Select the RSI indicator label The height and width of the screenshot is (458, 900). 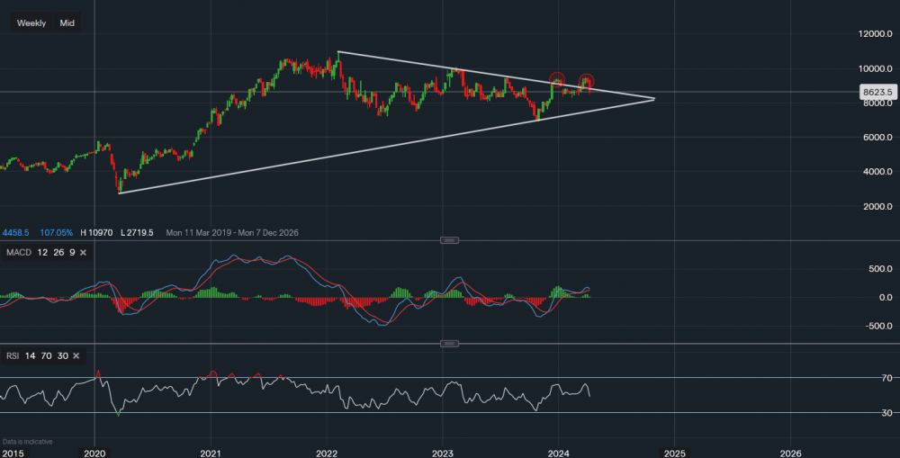[x=13, y=356]
